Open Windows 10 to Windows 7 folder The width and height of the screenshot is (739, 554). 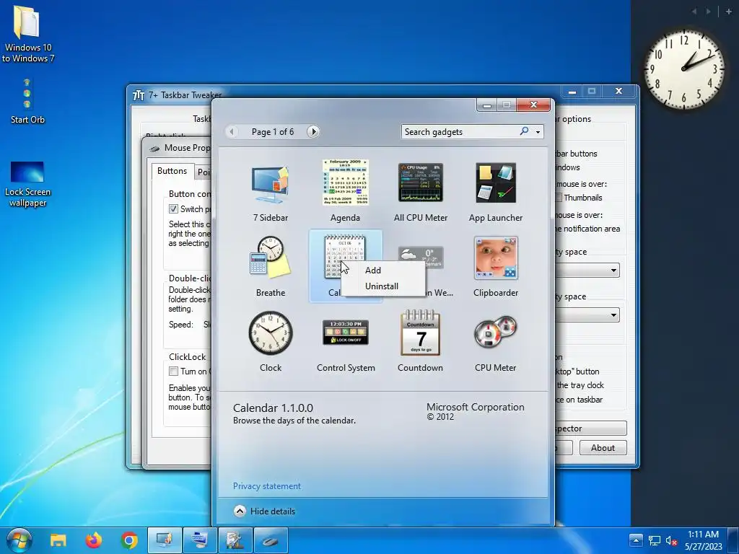click(x=27, y=33)
